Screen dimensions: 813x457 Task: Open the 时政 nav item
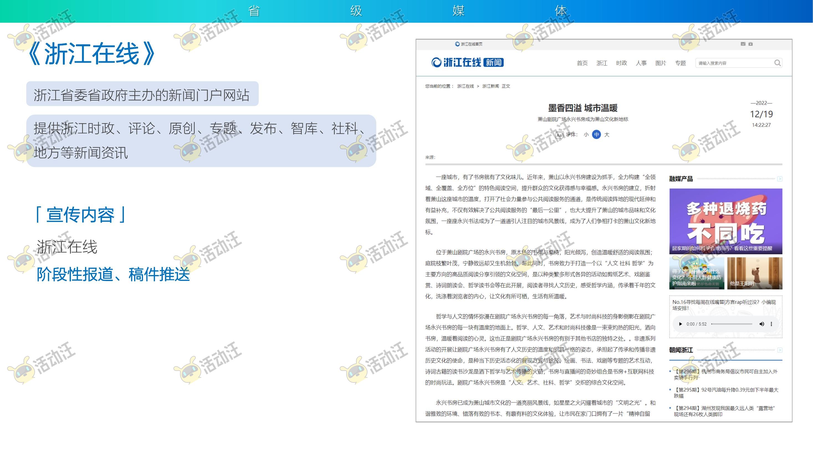(x=622, y=63)
